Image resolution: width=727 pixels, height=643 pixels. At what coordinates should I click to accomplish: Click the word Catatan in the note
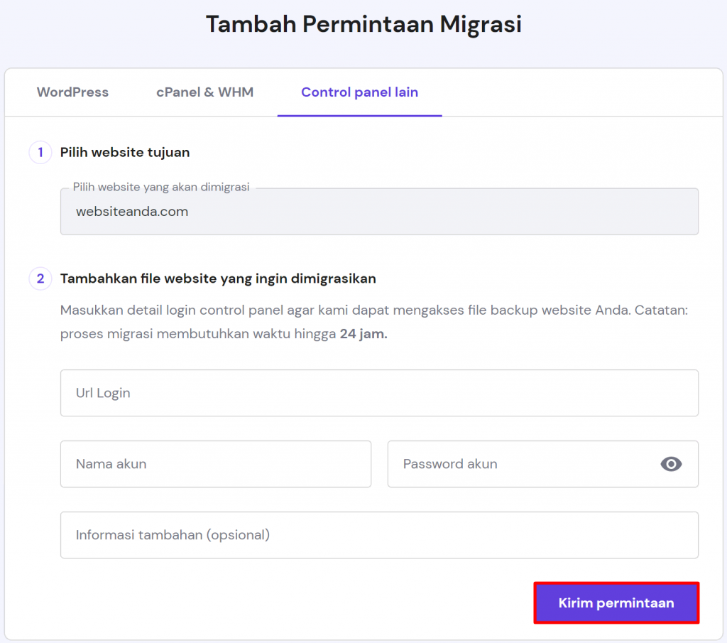click(661, 310)
